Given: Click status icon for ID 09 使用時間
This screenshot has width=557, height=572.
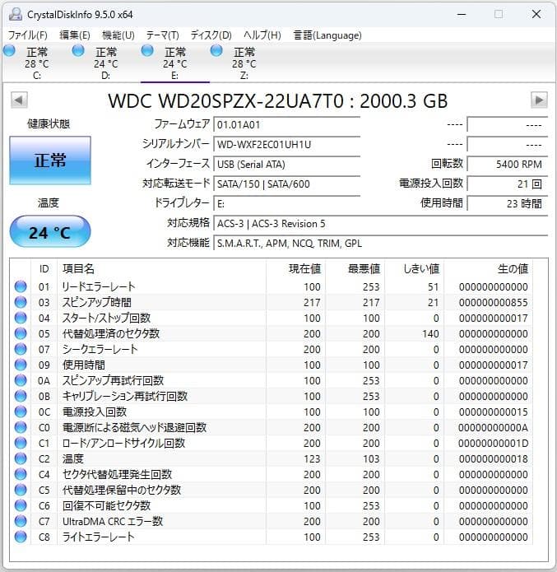Looking at the screenshot, I should [x=21, y=365].
